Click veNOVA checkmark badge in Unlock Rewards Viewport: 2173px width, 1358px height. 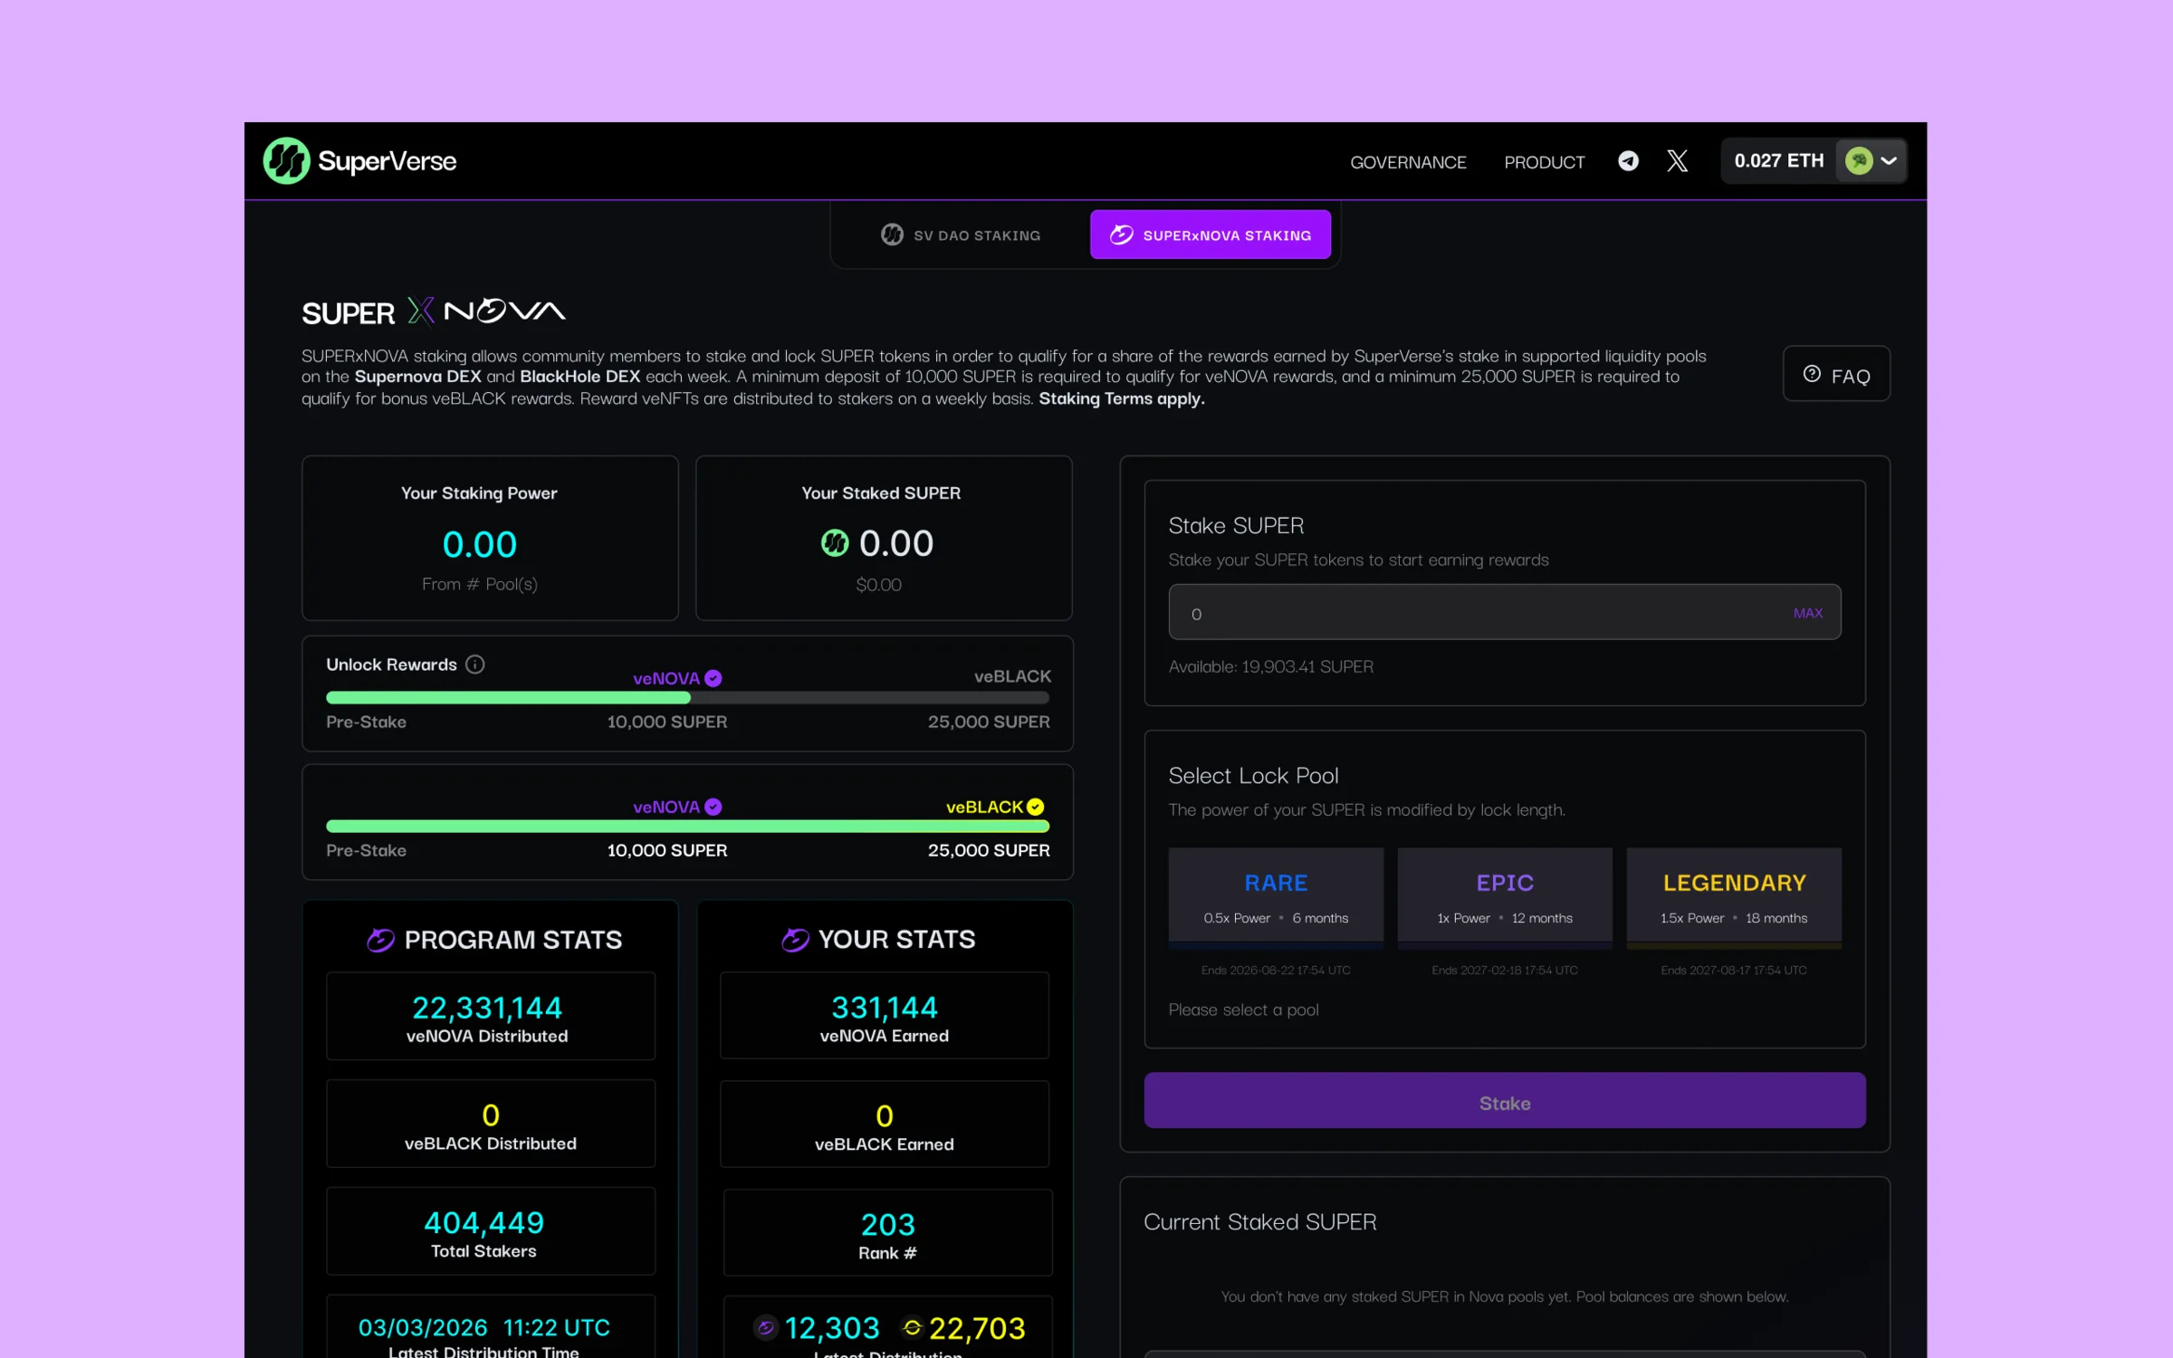(713, 678)
